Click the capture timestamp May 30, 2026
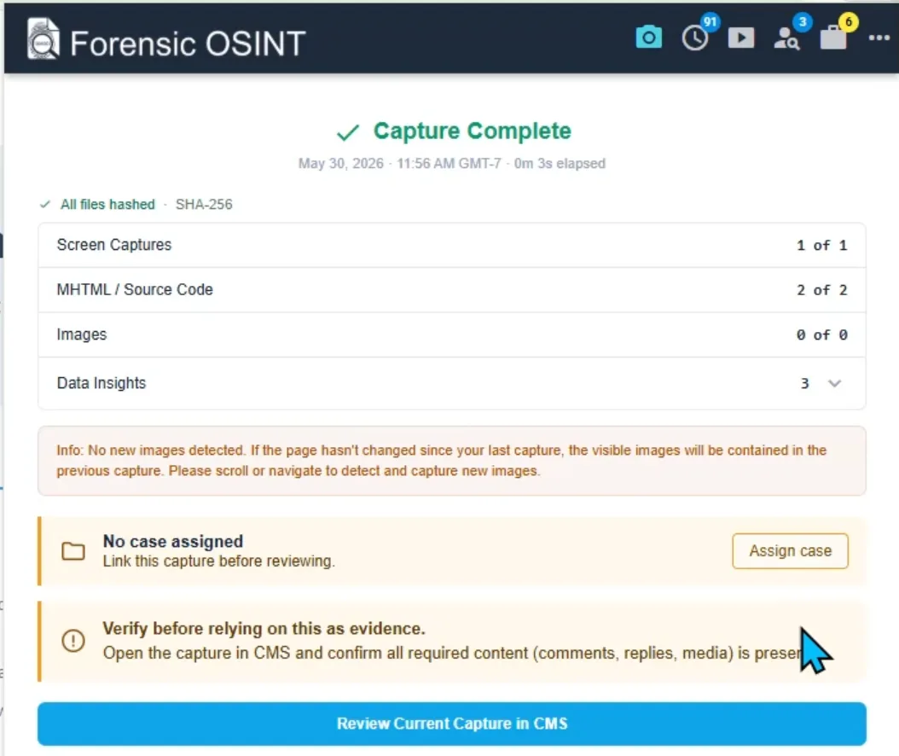The image size is (899, 756). tap(340, 164)
